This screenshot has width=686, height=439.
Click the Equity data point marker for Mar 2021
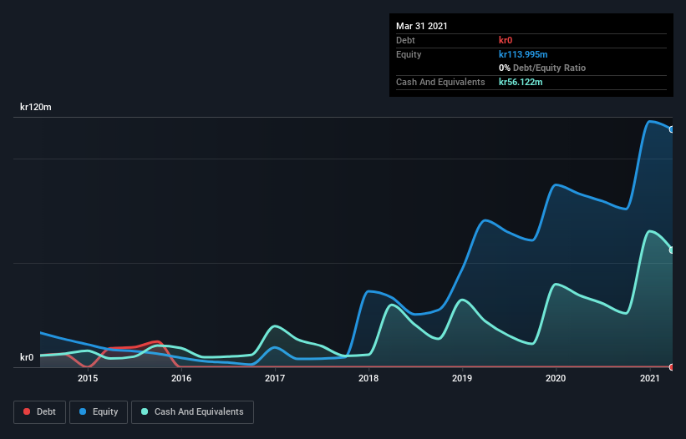pyautogui.click(x=672, y=129)
